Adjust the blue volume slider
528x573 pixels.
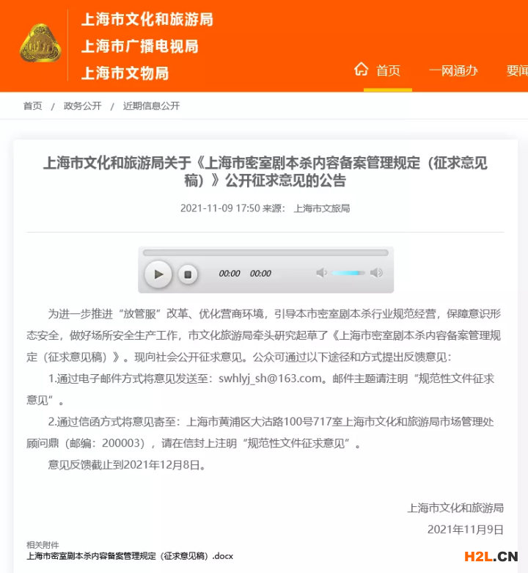click(x=348, y=273)
